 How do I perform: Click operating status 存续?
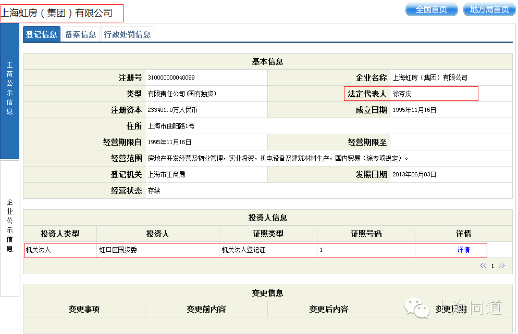(154, 191)
